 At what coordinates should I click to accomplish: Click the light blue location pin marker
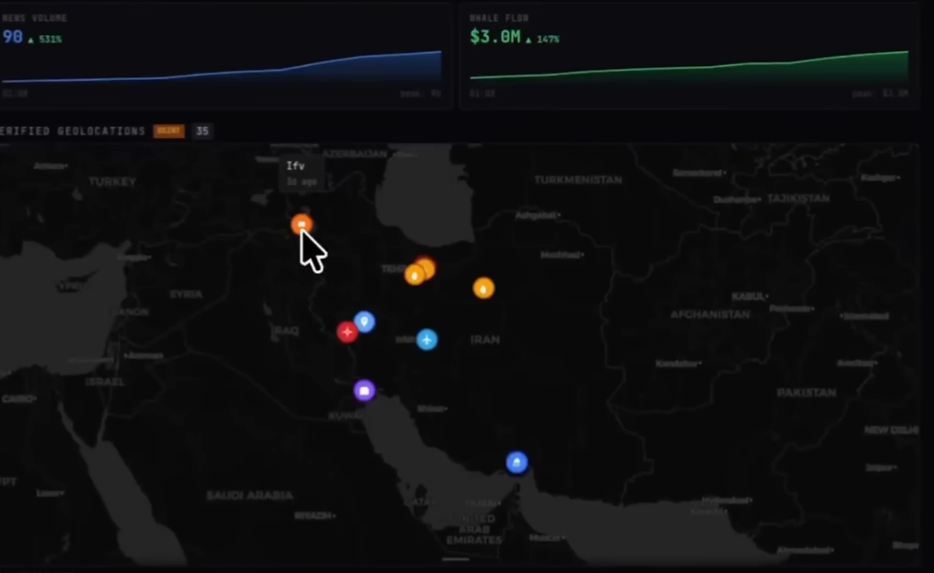(365, 321)
